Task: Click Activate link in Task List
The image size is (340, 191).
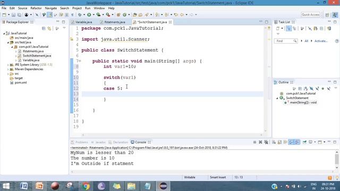Action: tap(321, 41)
